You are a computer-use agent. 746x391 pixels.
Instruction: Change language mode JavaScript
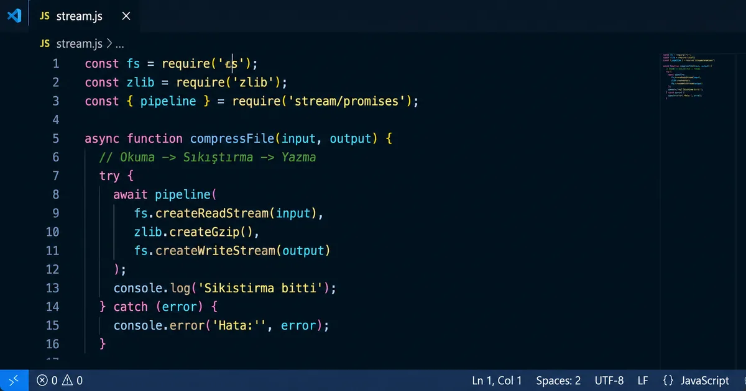pyautogui.click(x=705, y=380)
